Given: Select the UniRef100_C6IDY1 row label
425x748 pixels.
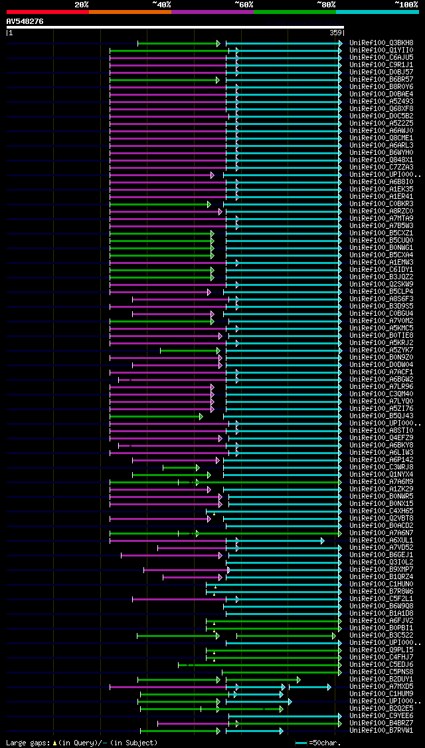Looking at the screenshot, I should pyautogui.click(x=381, y=270).
